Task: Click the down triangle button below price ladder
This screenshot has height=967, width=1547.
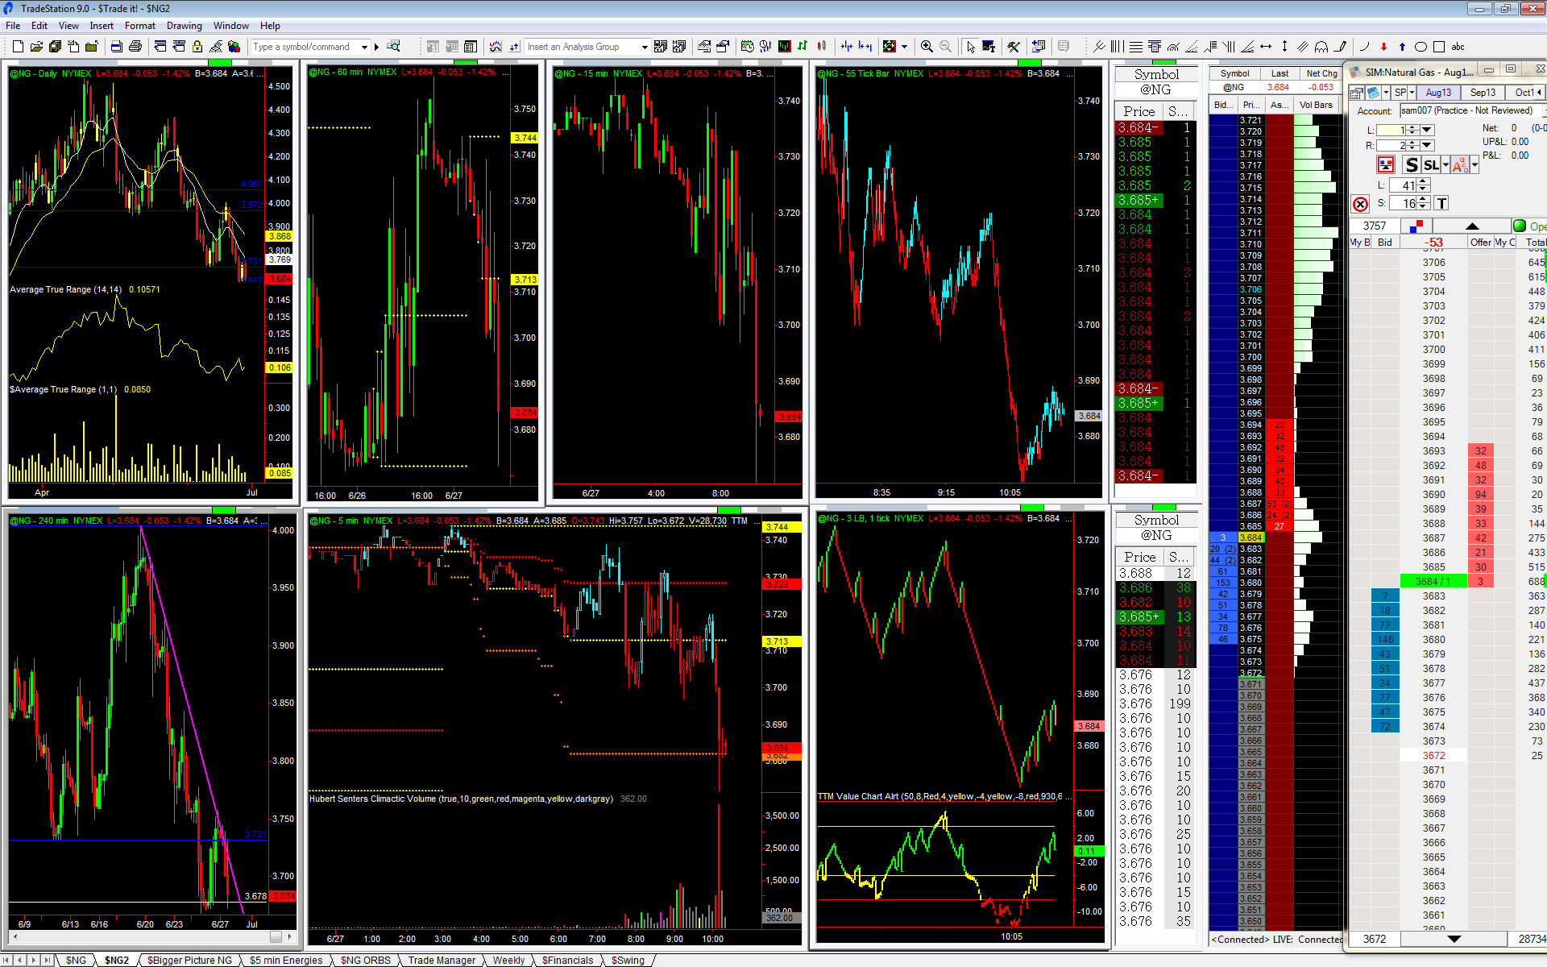Action: (1454, 939)
